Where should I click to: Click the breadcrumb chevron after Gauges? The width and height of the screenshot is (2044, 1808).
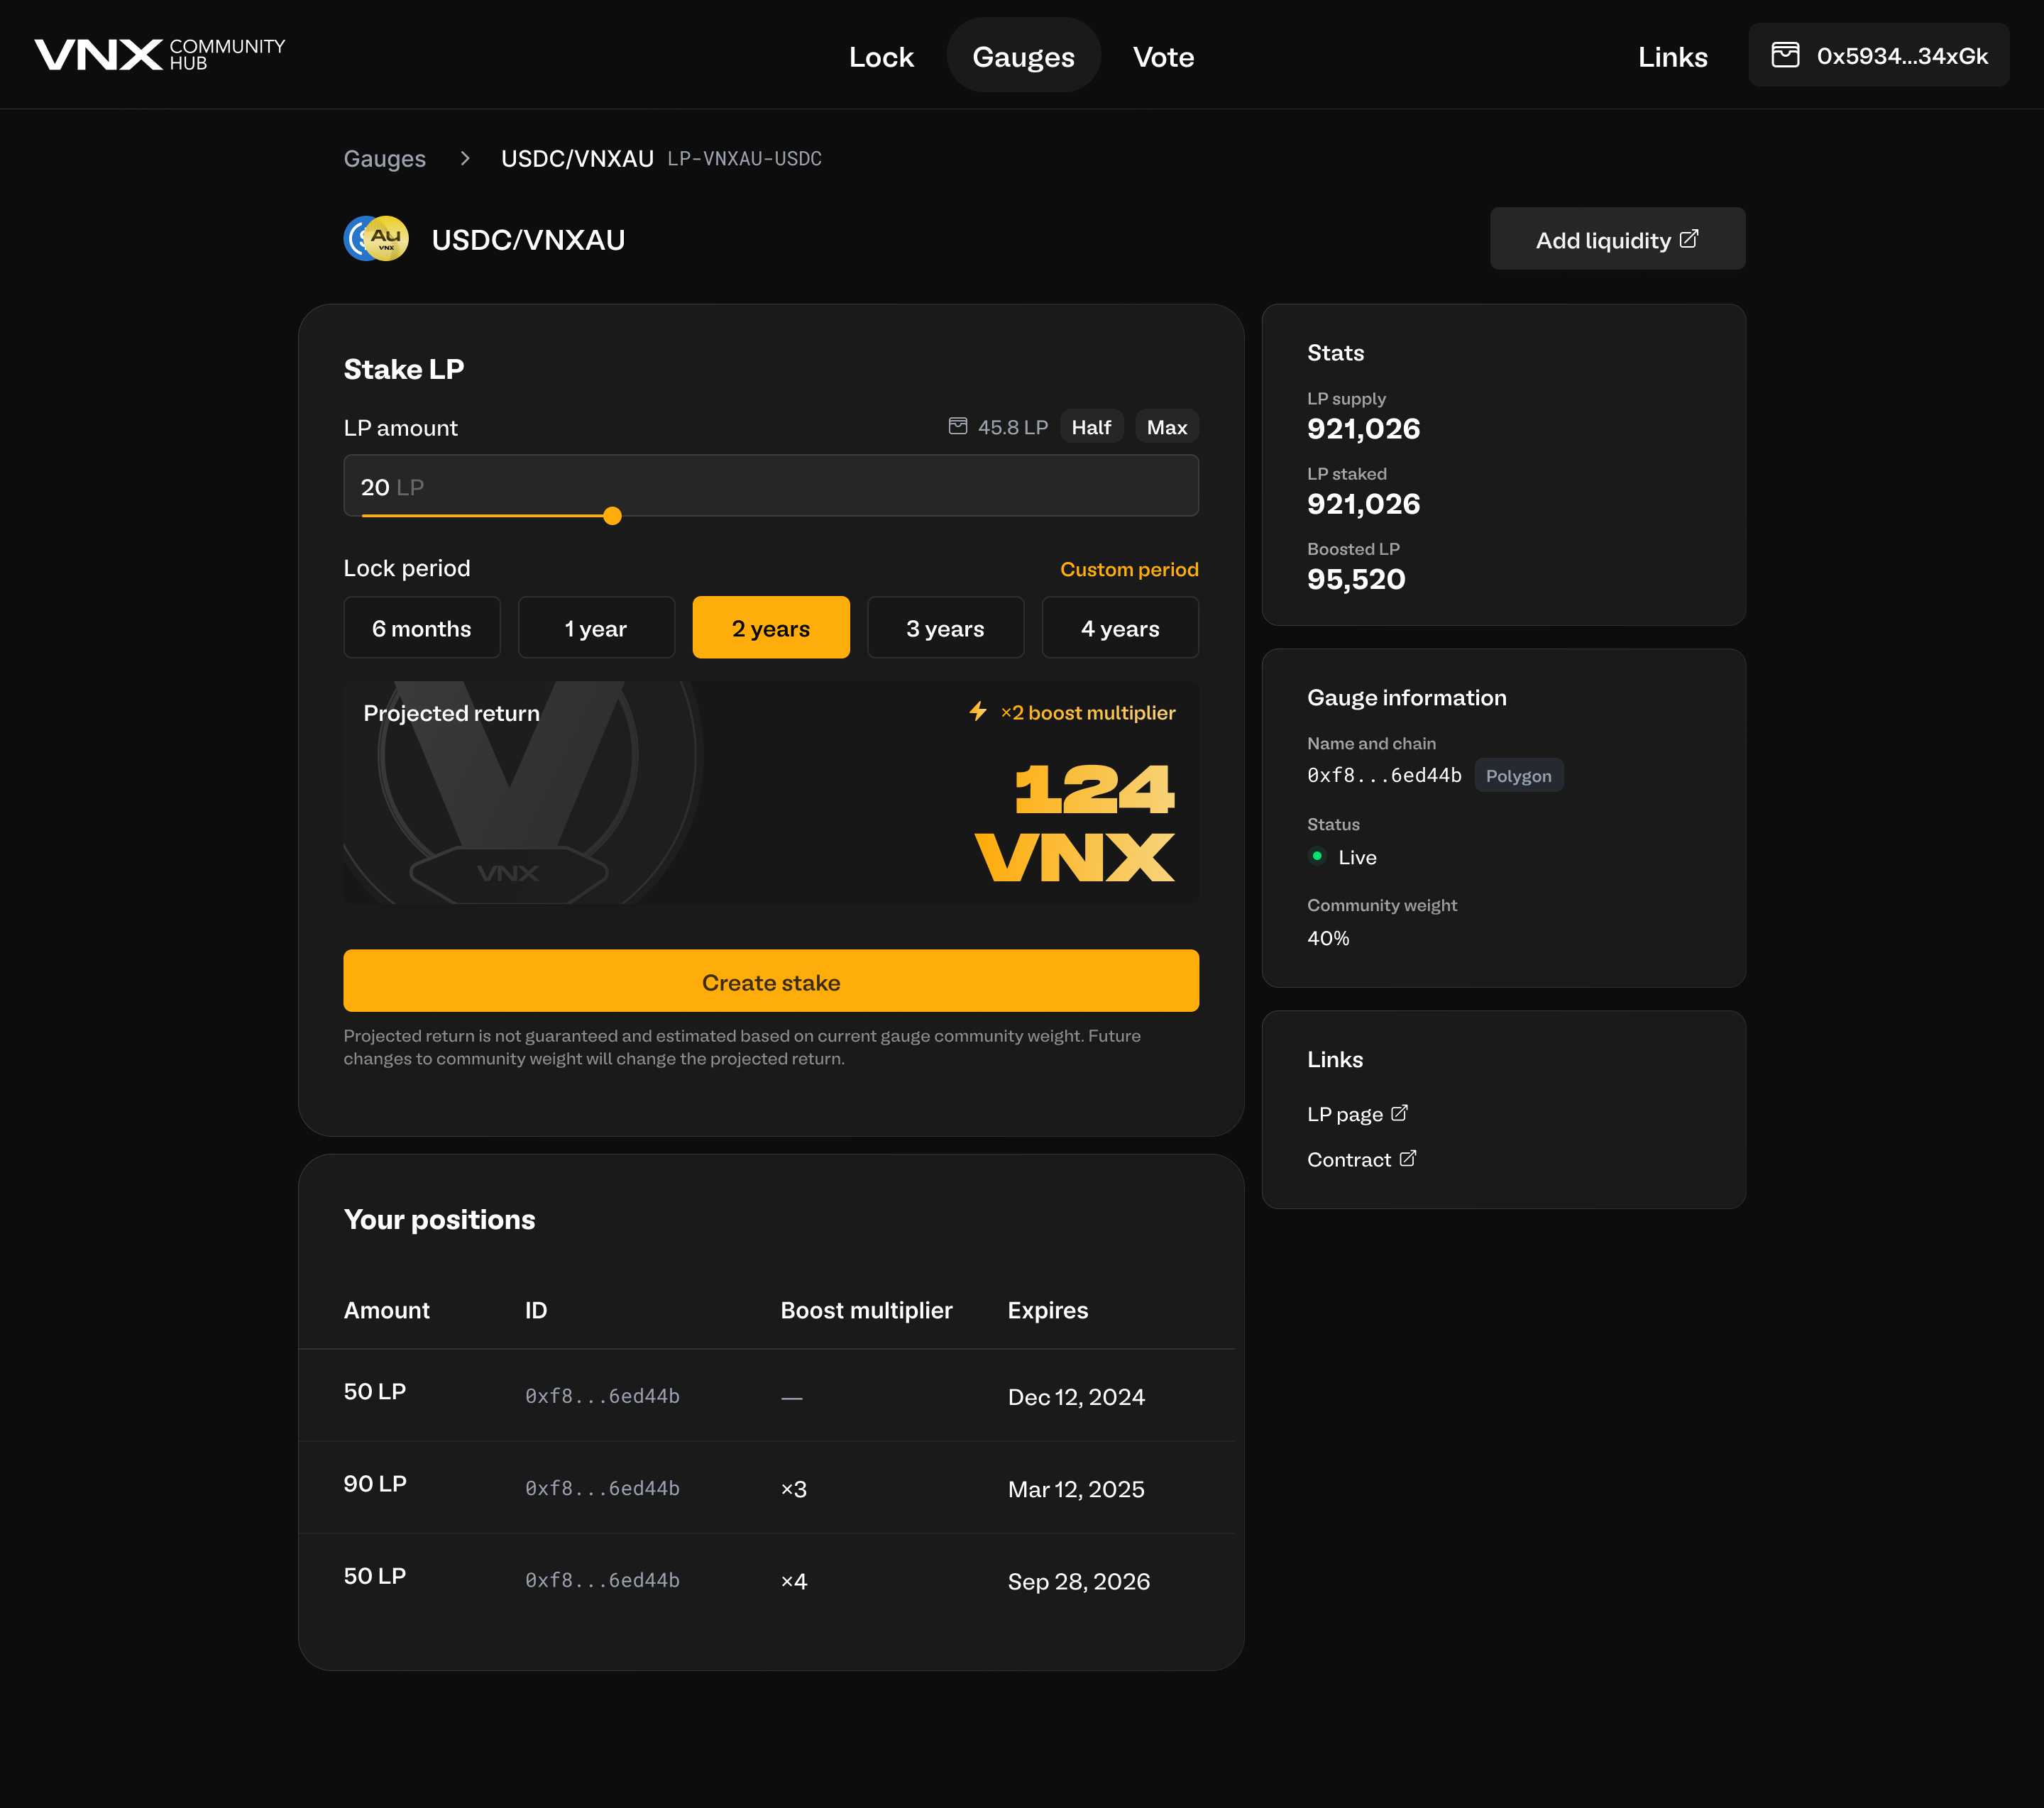pyautogui.click(x=464, y=158)
